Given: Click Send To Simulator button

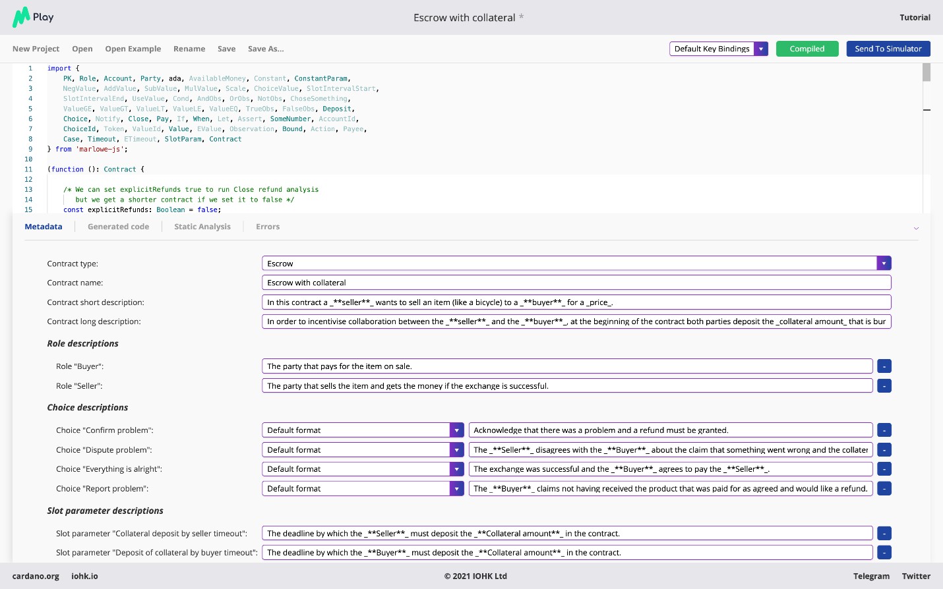Looking at the screenshot, I should coord(888,49).
